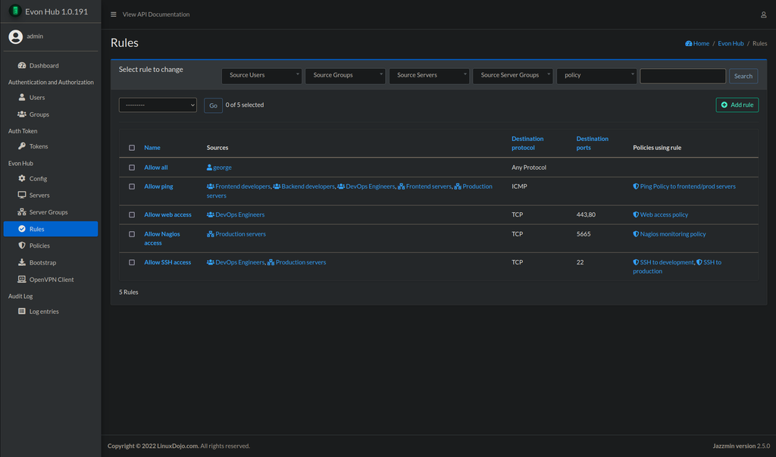Click the hamburger menu icon in top bar
776x457 pixels.
[x=114, y=14]
